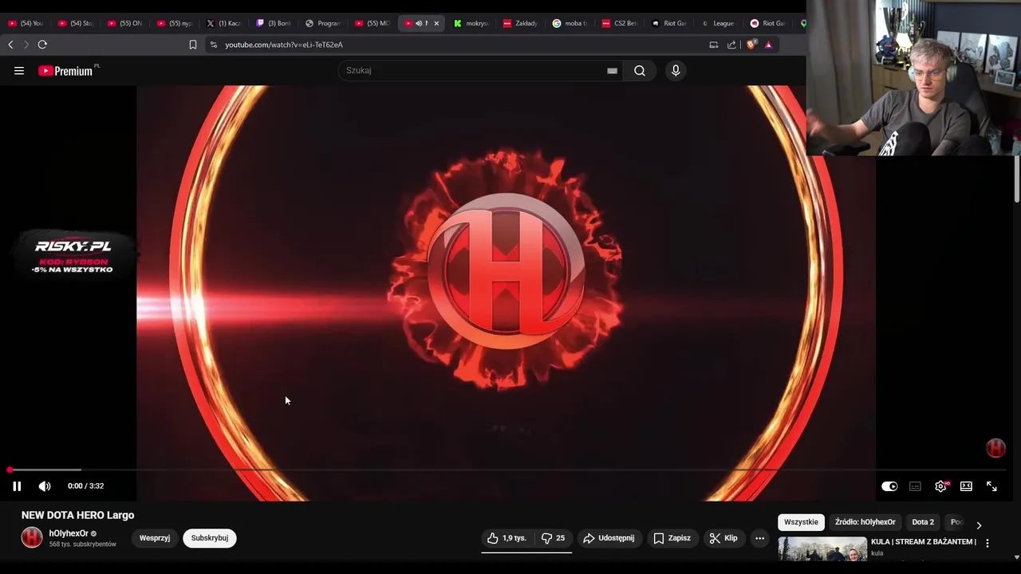
Task: Switch to the League tab
Action: [719, 23]
